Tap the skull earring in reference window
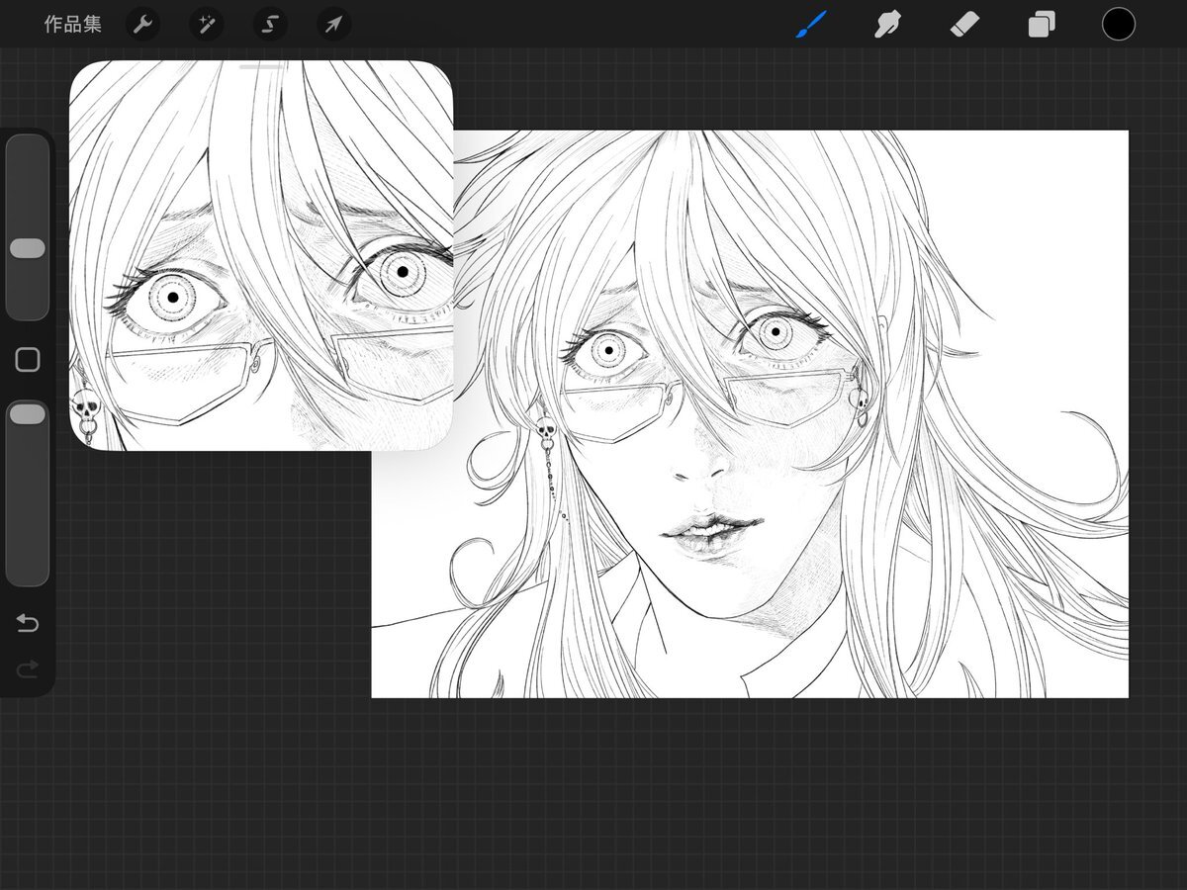1187x890 pixels. pos(85,406)
